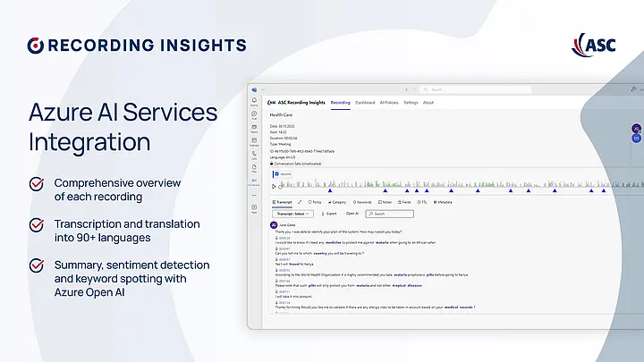Open Calendar in the Teams sidebar
The height and width of the screenshot is (362, 644).
(255, 140)
